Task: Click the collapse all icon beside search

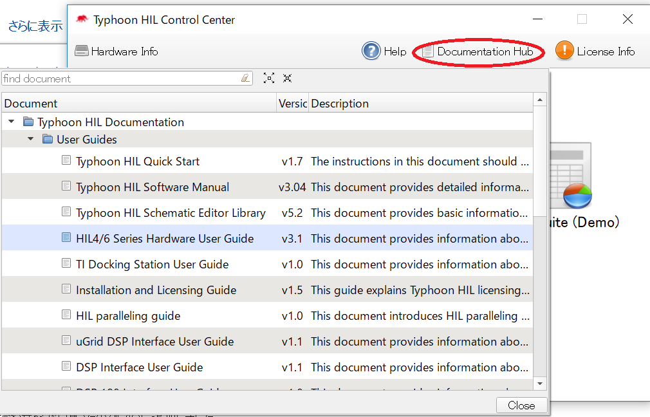Action: 287,79
